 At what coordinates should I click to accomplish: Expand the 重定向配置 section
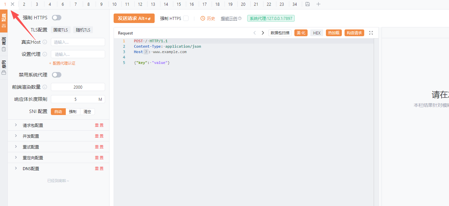coord(16,158)
